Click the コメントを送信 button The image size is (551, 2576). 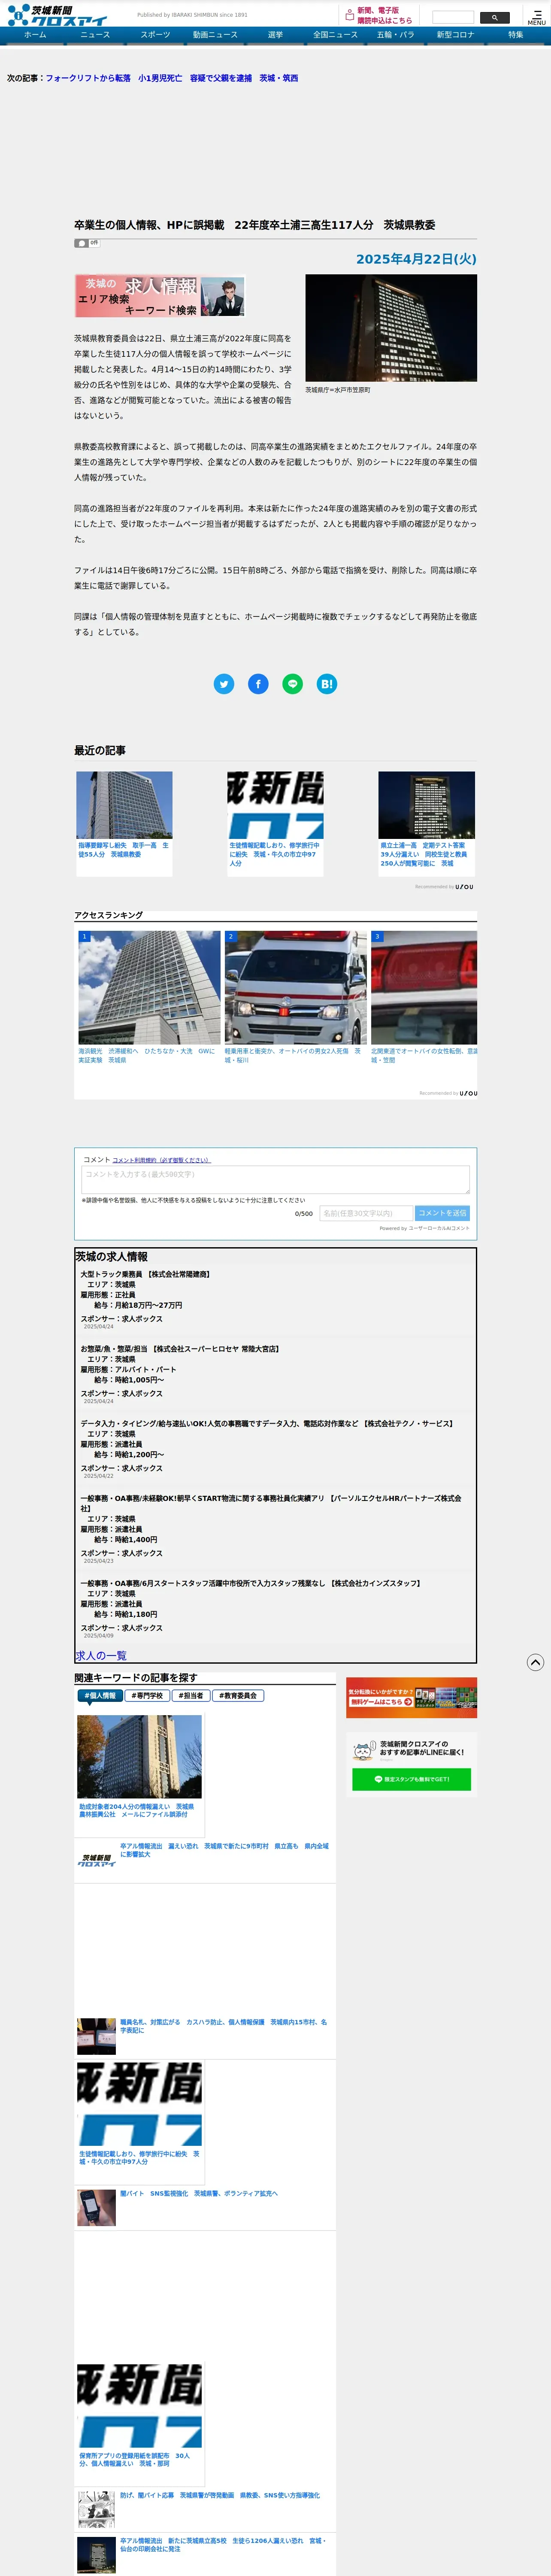coord(442,1213)
